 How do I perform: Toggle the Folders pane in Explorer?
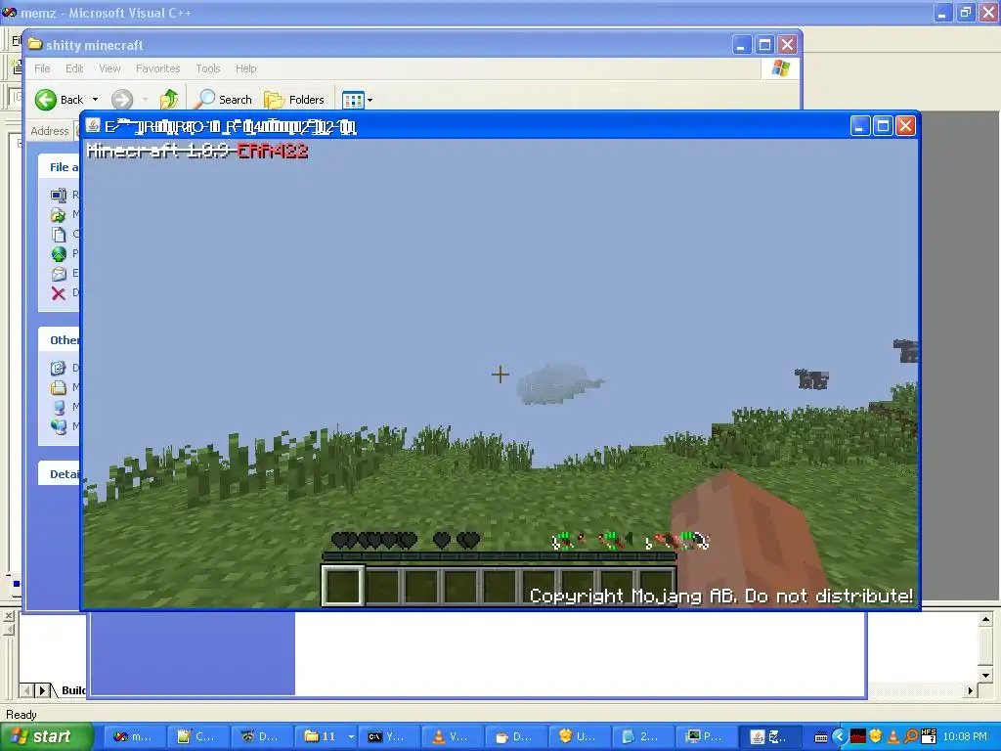tap(295, 100)
